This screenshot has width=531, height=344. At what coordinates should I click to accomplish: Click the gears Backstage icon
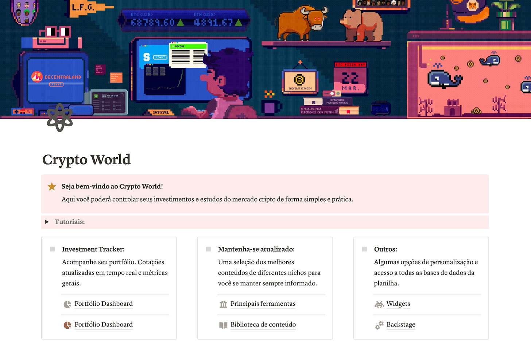(x=379, y=325)
